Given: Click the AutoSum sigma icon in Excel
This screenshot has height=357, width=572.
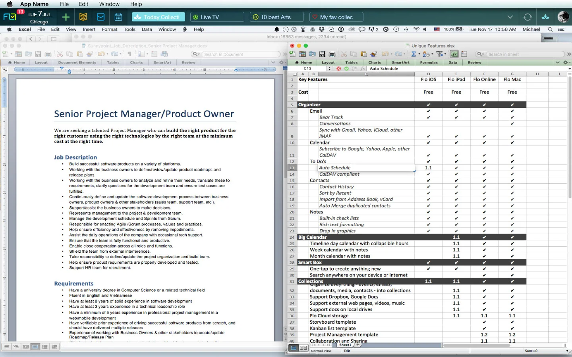Looking at the screenshot, I should 413,54.
